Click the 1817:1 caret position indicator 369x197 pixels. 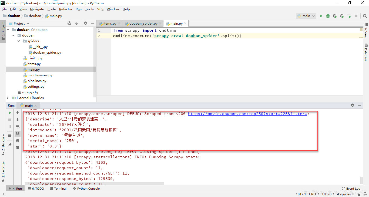coord(301,194)
